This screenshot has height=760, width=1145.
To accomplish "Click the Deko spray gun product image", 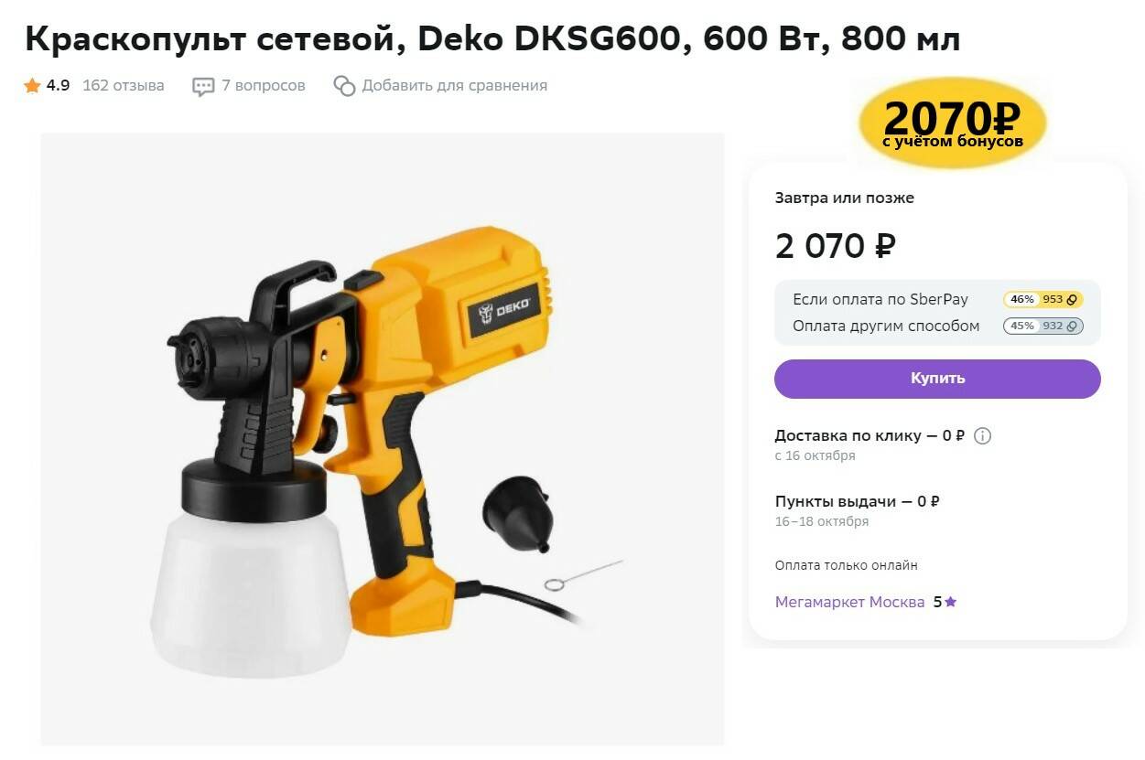I will [x=383, y=439].
